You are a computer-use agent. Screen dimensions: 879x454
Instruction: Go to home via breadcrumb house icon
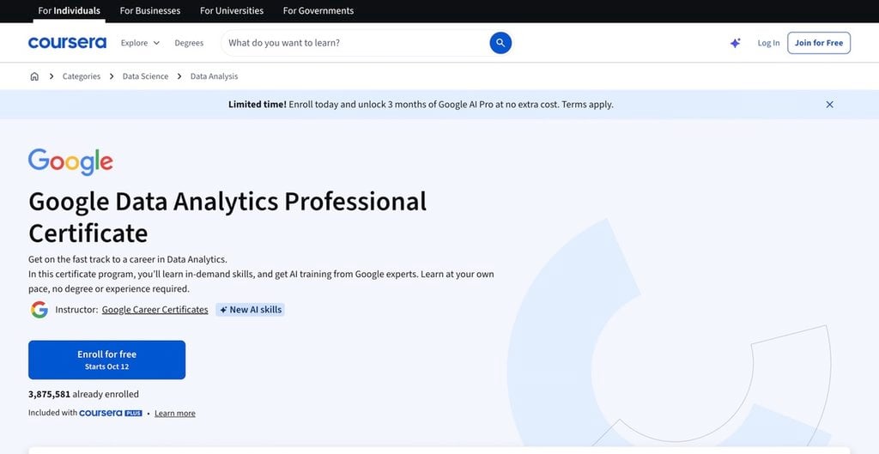point(34,76)
